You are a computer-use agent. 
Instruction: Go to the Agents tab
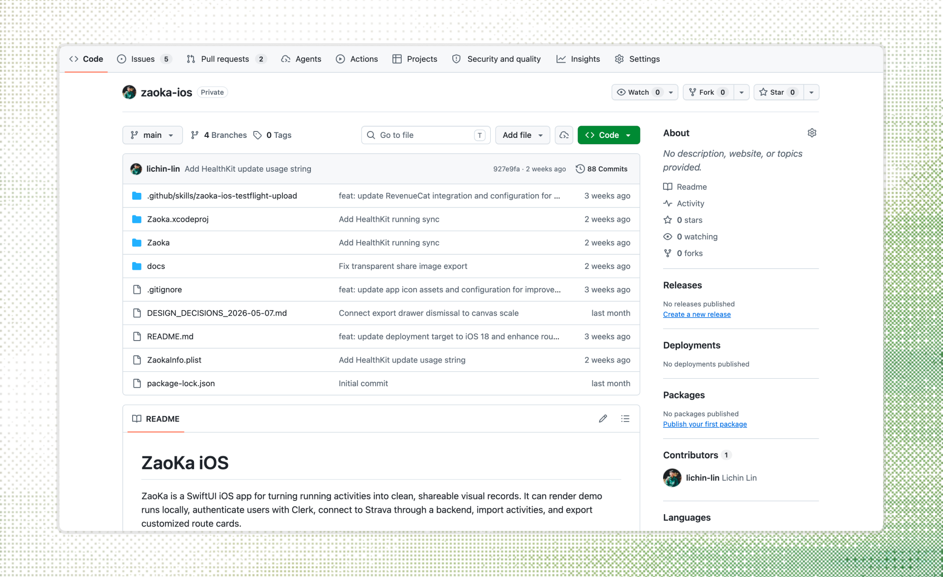[x=301, y=59]
